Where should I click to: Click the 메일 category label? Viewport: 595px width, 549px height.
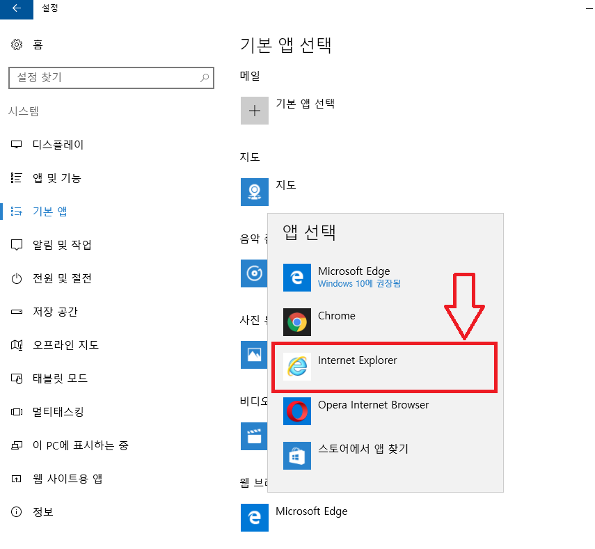point(250,76)
